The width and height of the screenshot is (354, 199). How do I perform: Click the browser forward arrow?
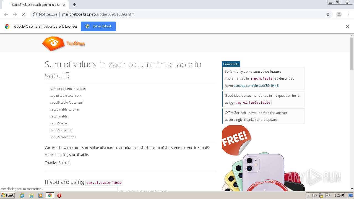(15, 14)
